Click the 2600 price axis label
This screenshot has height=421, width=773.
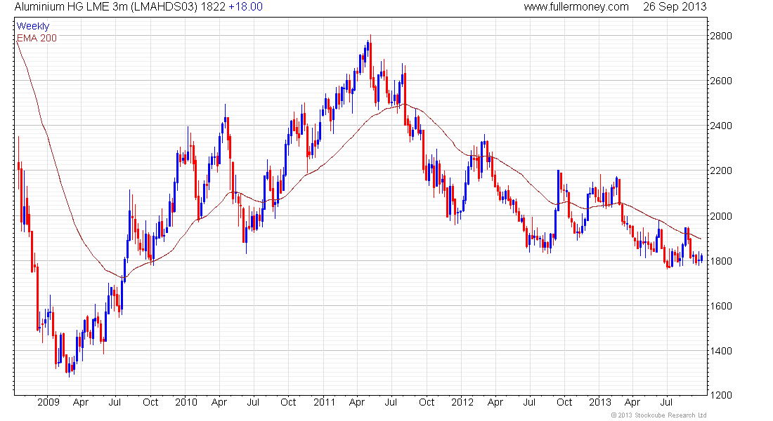[x=721, y=81]
